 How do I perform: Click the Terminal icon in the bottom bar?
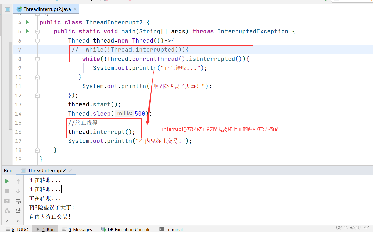161,229
